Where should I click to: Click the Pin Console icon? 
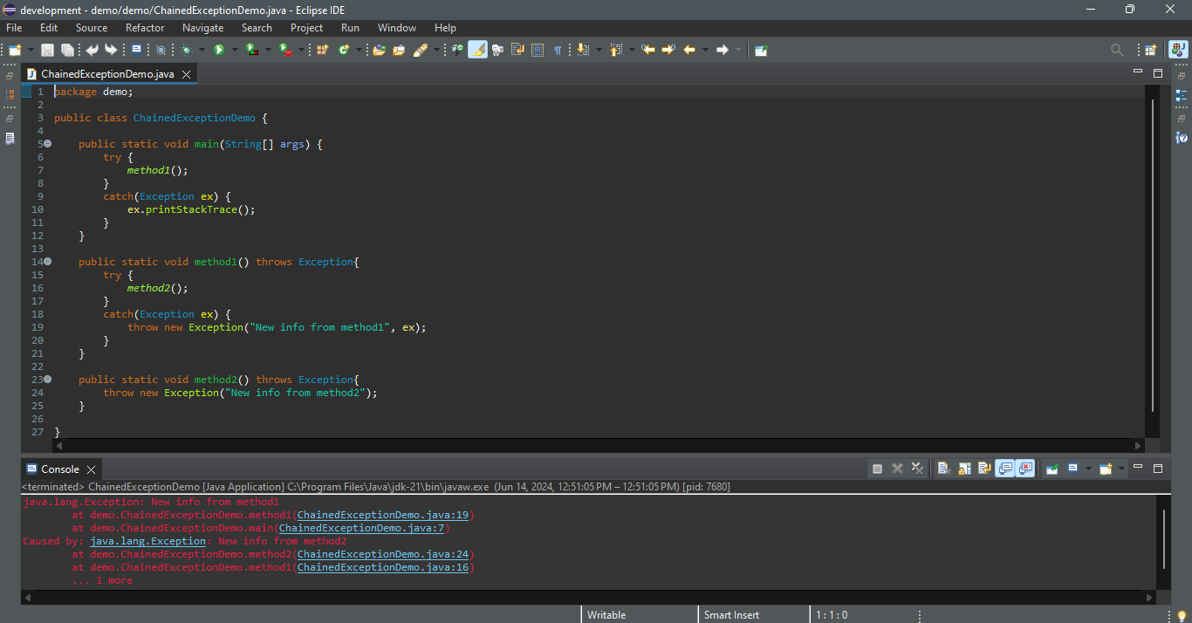click(1052, 469)
